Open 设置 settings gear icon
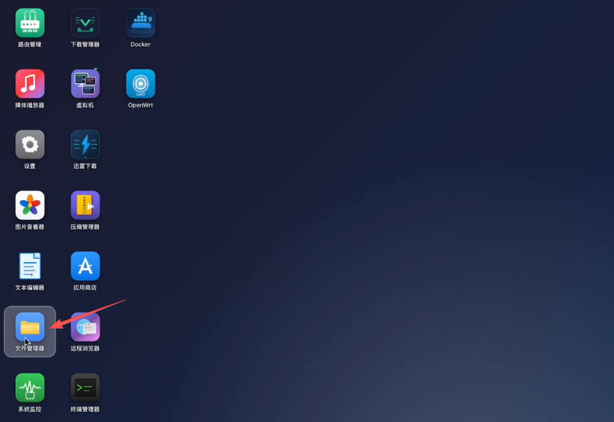The width and height of the screenshot is (614, 422). click(30, 145)
